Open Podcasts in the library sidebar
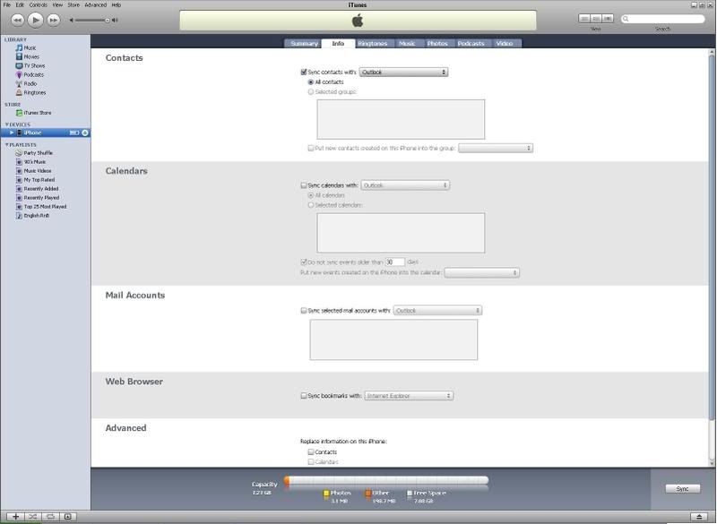This screenshot has width=717, height=524. tap(33, 74)
